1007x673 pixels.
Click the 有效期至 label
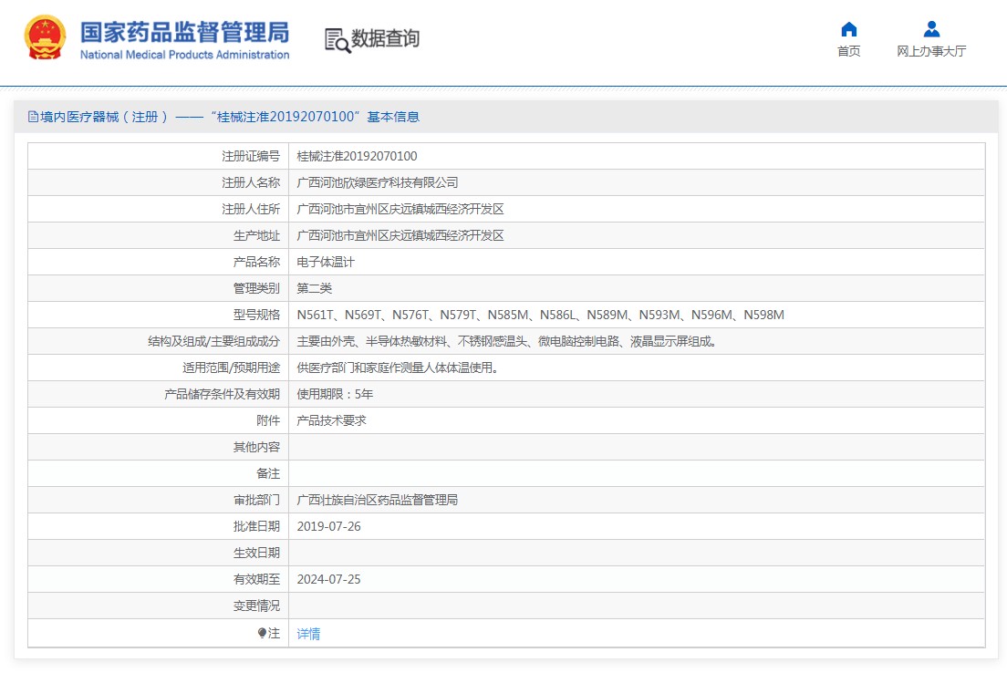coord(256,579)
